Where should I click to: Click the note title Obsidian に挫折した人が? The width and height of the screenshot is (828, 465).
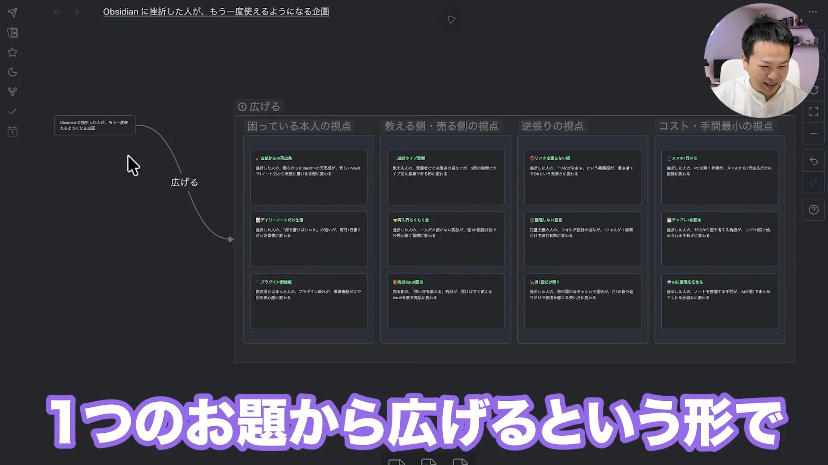tap(216, 12)
